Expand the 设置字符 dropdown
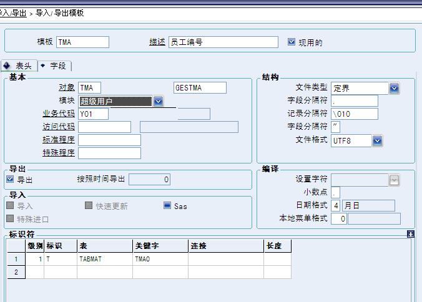Viewport: 422px width, 302px height. [x=394, y=180]
